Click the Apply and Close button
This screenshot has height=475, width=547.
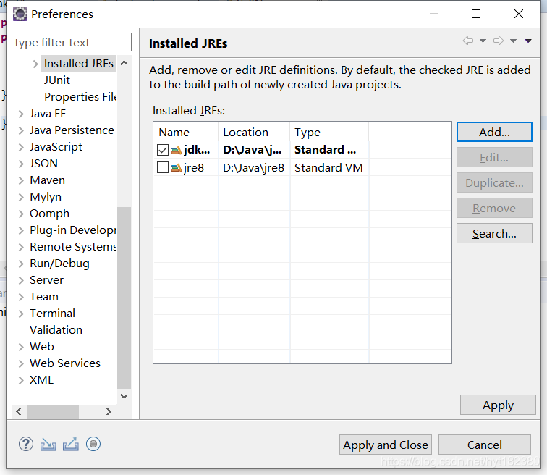[386, 445]
